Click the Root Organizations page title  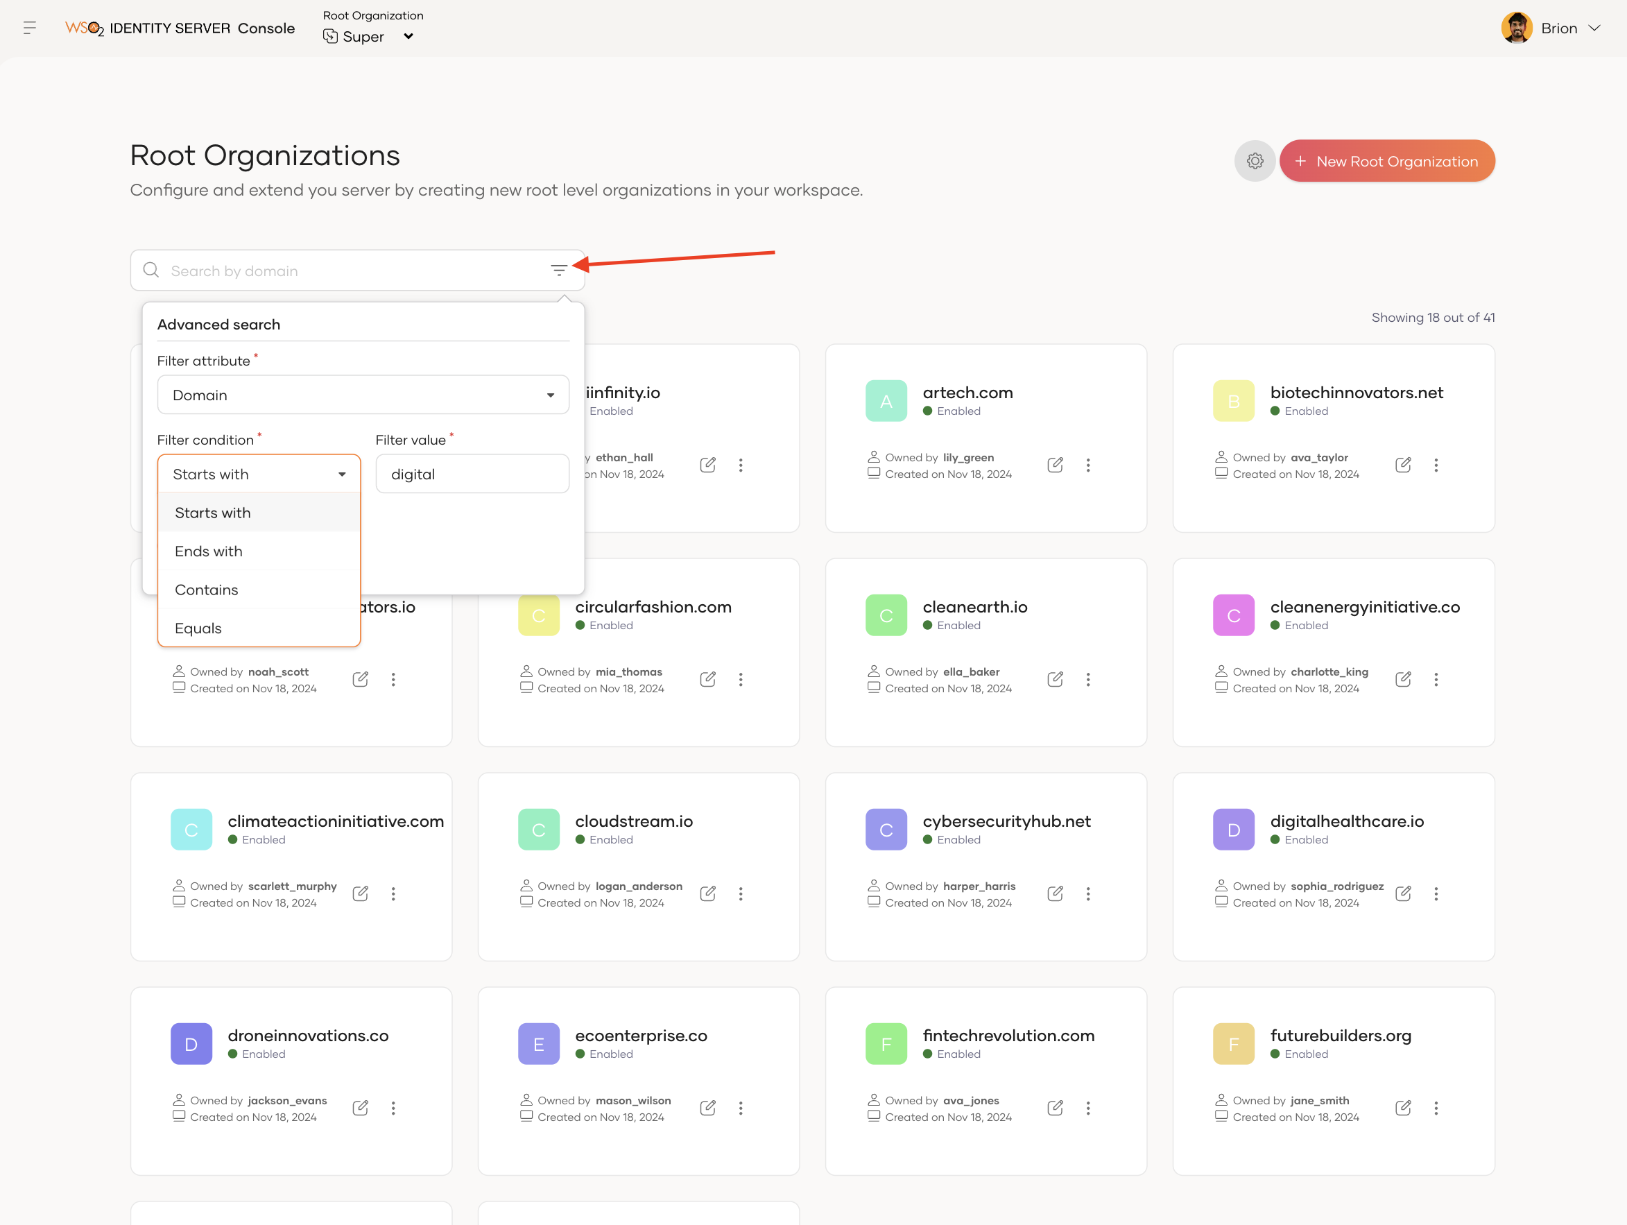265,155
